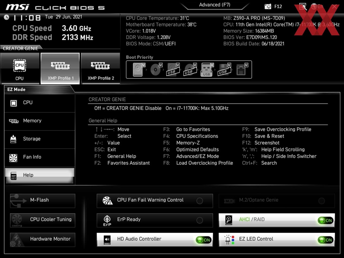Viewport: 344px width, 258px height.
Task: Turn off the HD Audio Controller switch
Action: click(203, 240)
